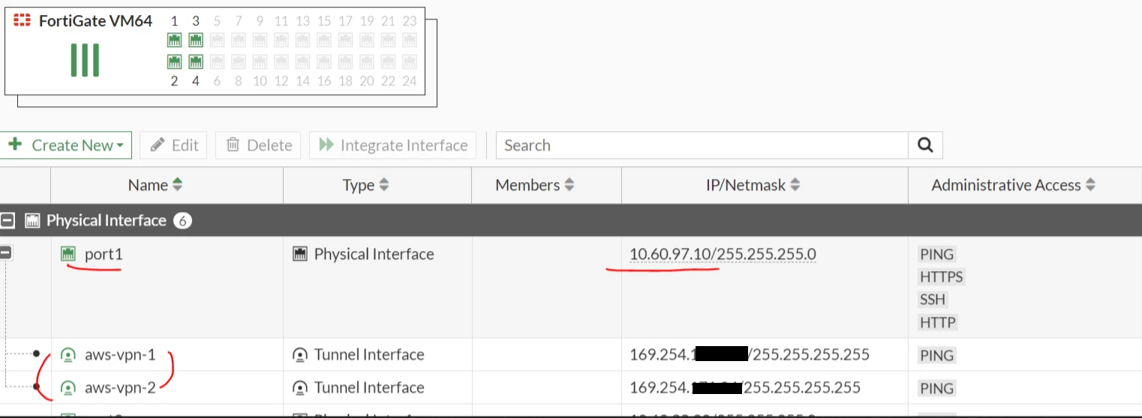
Task: Click Tunnel Interface type icon for aws-vpn-2
Action: point(299,388)
